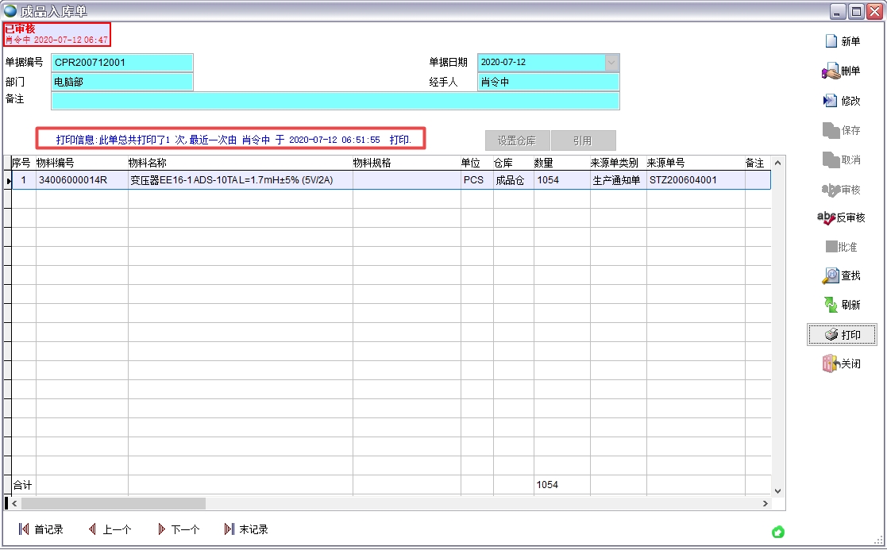Click the 刷新 (refresh) icon
Screen dimensions: 887x550
tap(831, 305)
